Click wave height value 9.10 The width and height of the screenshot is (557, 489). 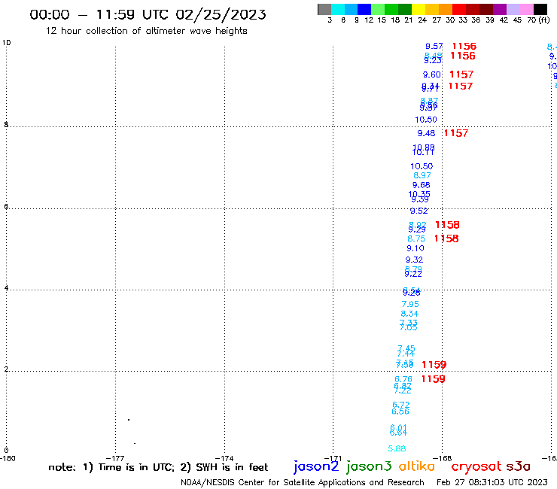point(415,248)
